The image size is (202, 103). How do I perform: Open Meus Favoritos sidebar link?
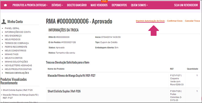[14, 58]
